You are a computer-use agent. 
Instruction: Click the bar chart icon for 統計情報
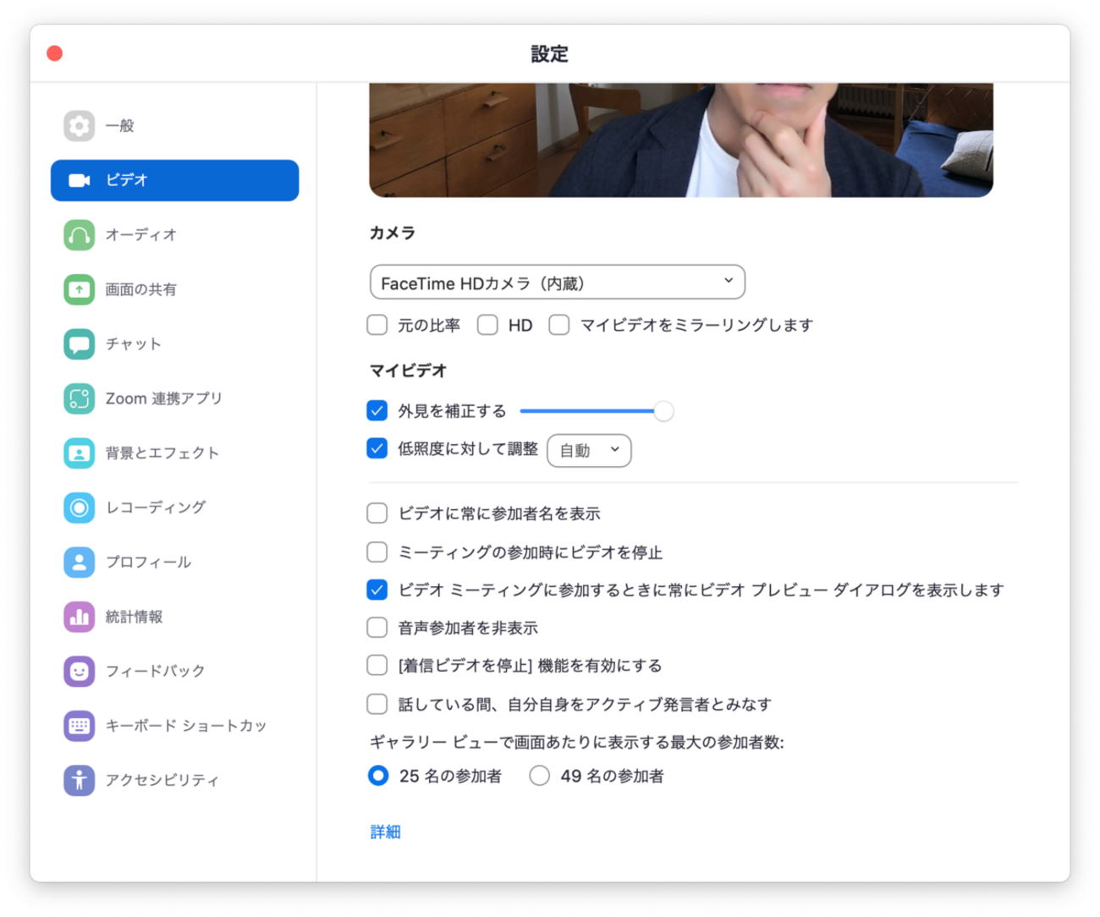click(79, 617)
